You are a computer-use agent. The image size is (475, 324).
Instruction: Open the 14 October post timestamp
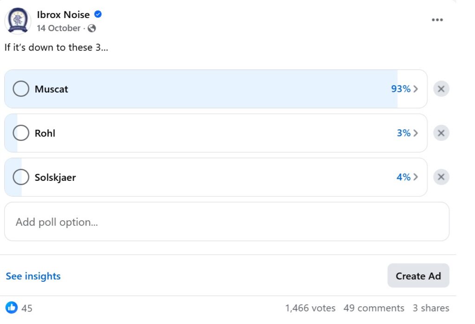[58, 28]
